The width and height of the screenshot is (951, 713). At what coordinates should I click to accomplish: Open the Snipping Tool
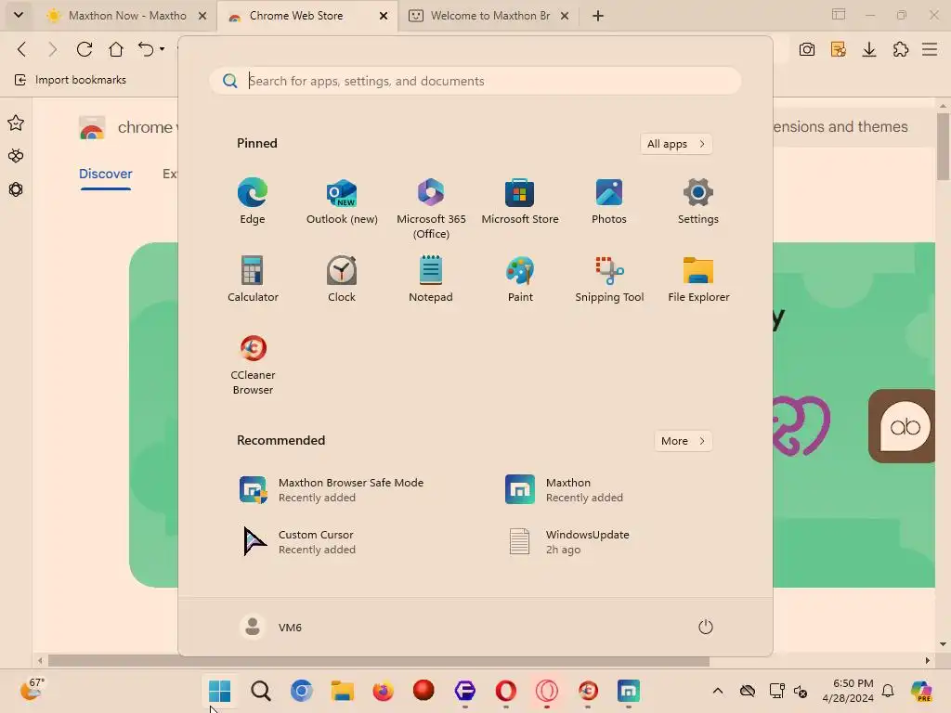(x=609, y=279)
